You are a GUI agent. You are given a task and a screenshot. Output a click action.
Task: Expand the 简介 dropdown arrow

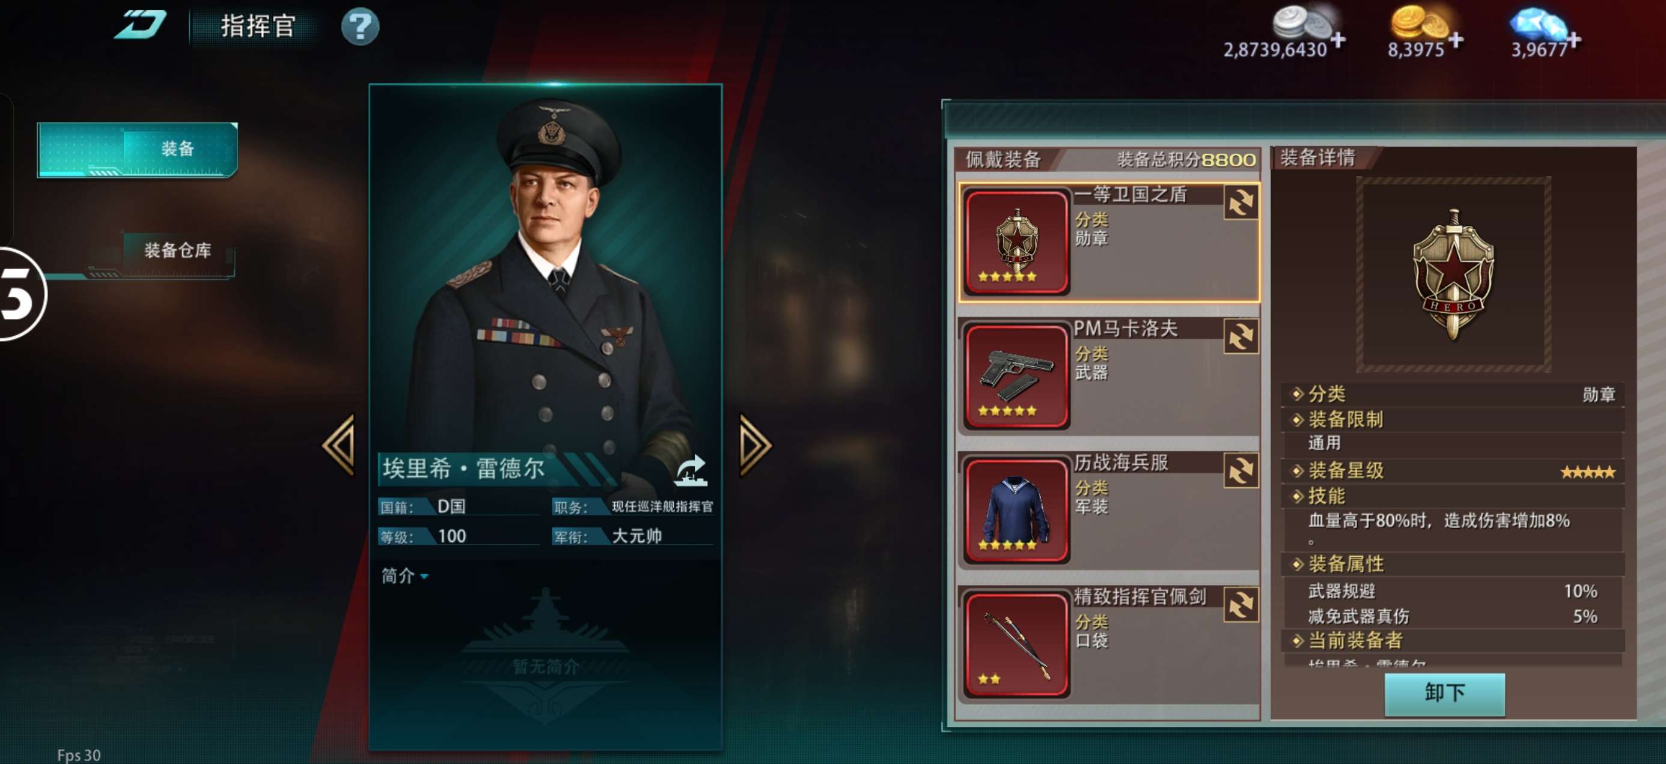click(424, 576)
